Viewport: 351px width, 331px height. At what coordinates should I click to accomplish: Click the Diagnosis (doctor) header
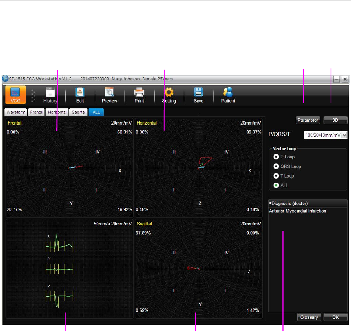coord(308,203)
